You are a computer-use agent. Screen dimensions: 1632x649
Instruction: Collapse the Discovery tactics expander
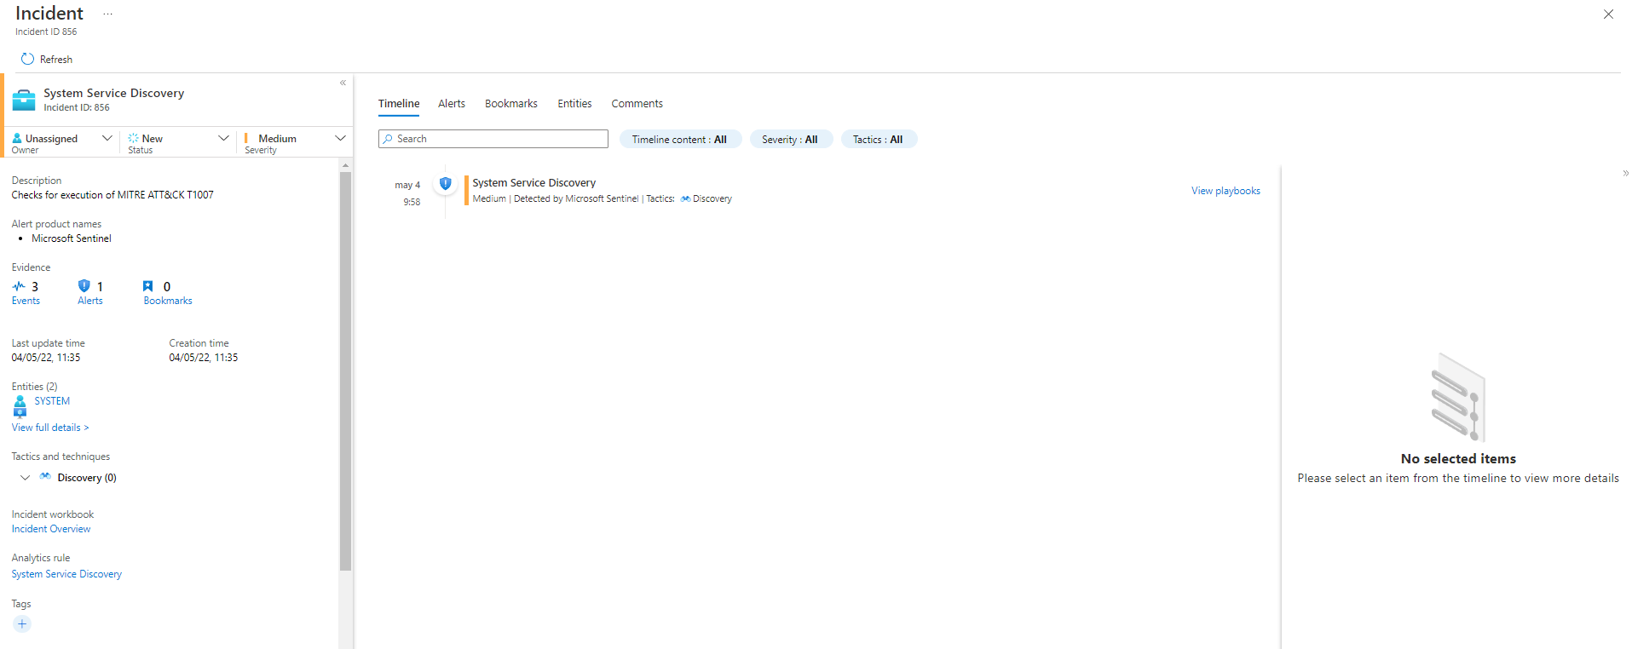click(26, 478)
